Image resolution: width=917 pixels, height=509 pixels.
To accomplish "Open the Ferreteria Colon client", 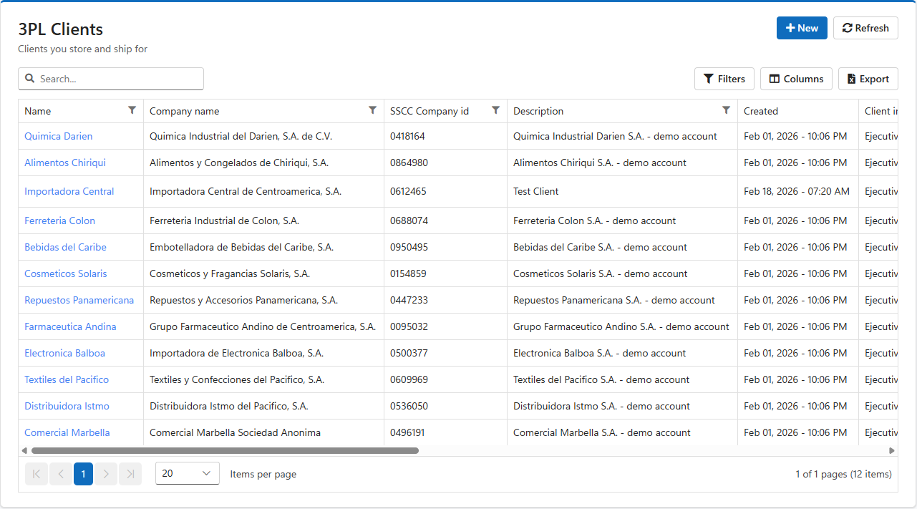I will 59,220.
